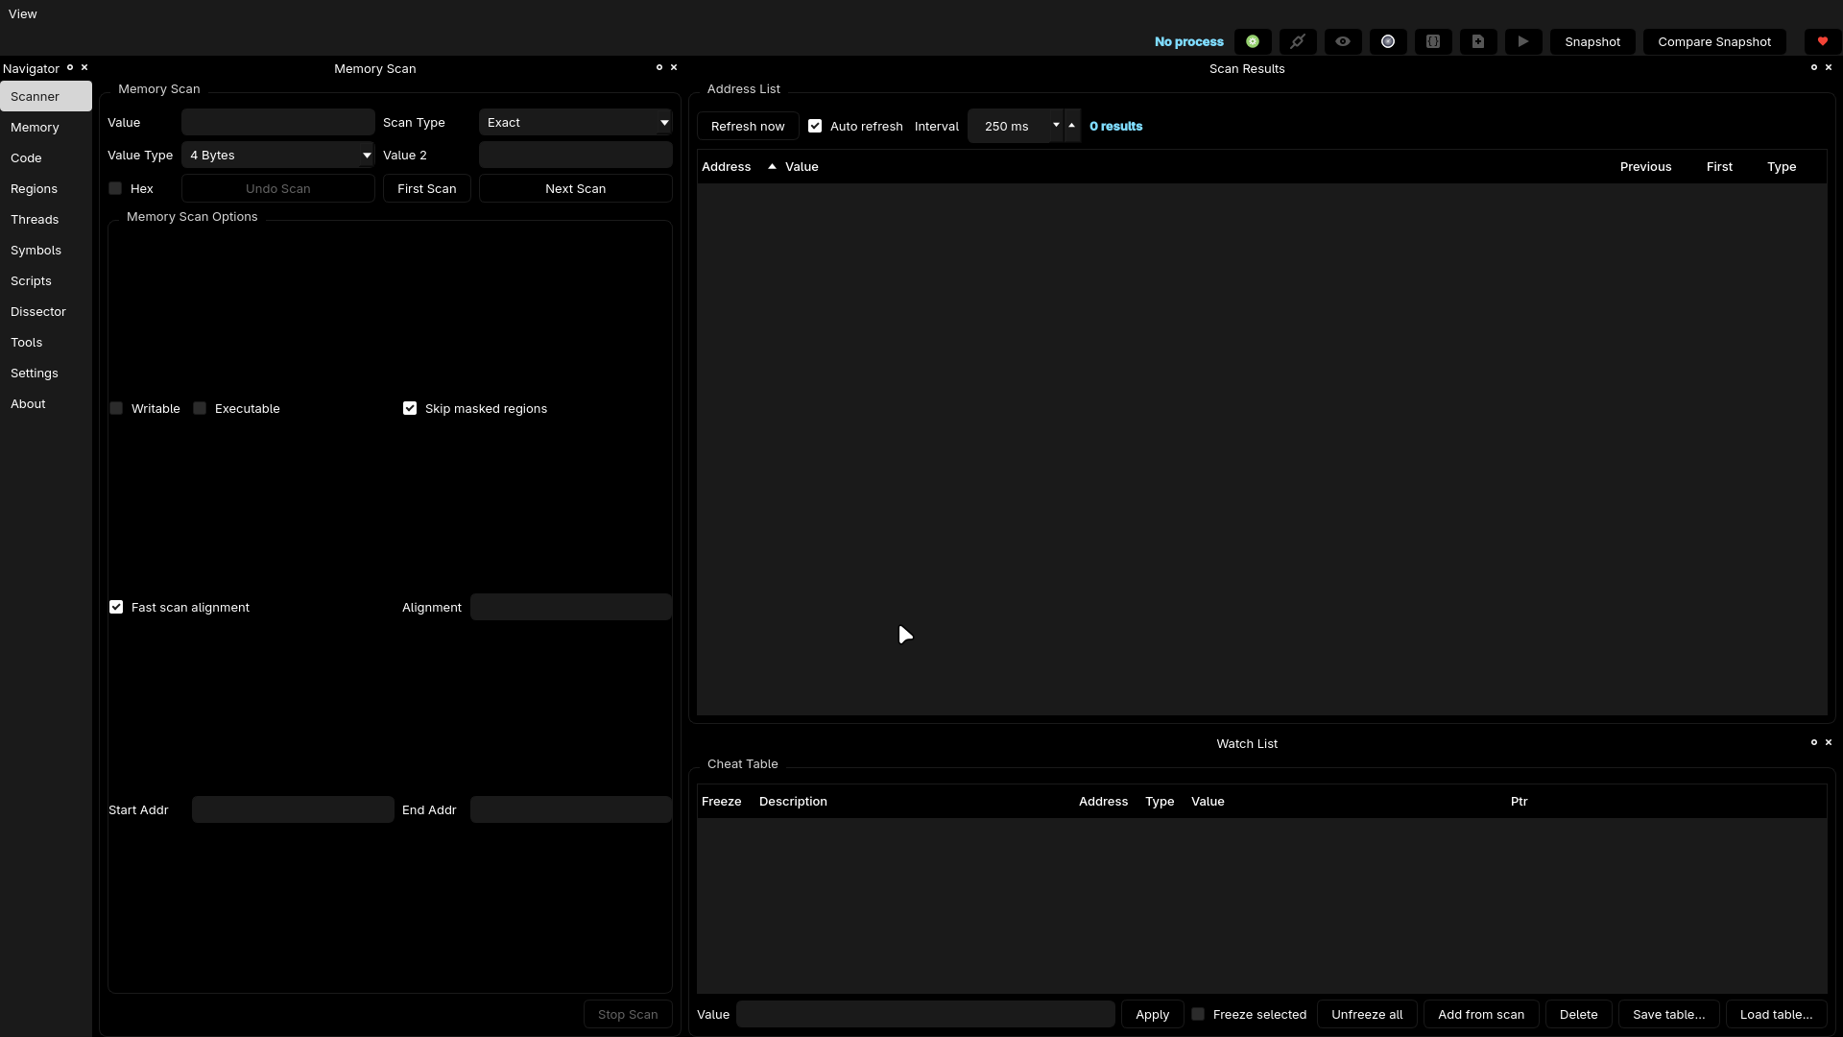Click the Description column header in Cheat Table

(x=793, y=801)
